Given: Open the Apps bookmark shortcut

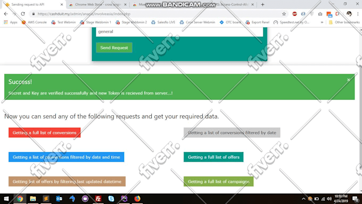Looking at the screenshot, I should 11,22.
